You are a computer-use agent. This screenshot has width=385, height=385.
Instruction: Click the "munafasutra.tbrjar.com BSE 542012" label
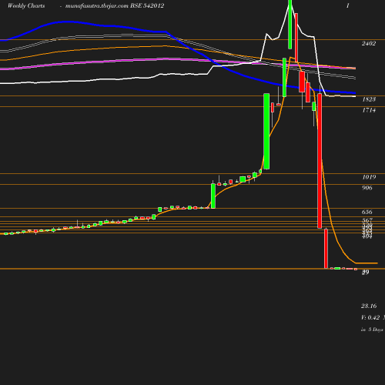115,6
